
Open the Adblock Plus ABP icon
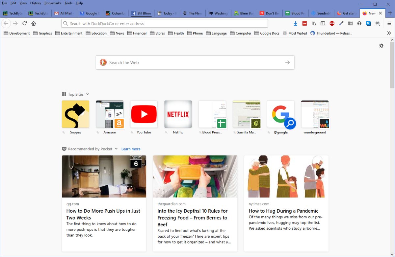click(x=332, y=23)
